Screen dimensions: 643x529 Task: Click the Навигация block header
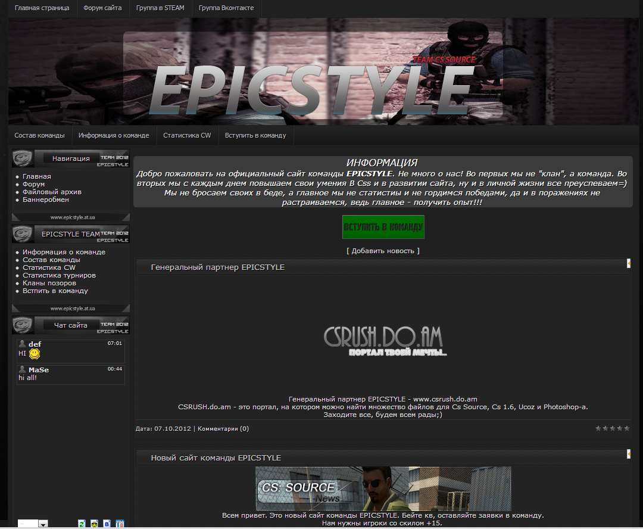71,158
